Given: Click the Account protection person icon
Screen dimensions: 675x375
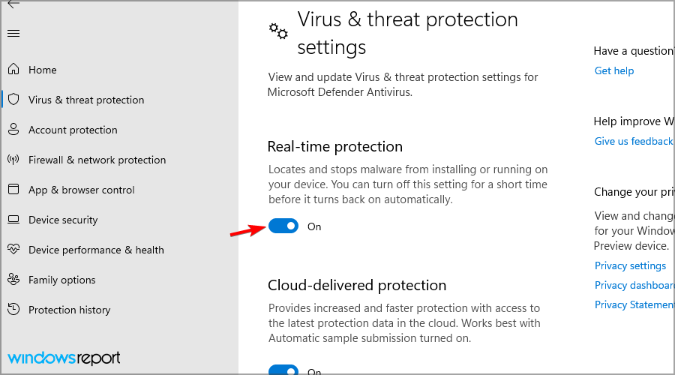Looking at the screenshot, I should click(13, 130).
